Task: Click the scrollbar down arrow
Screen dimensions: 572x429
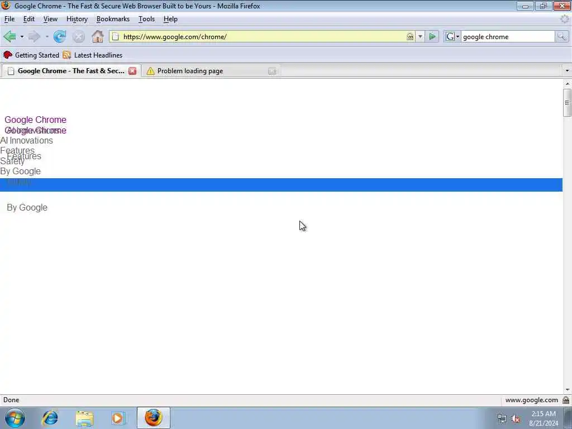Action: coord(567,390)
